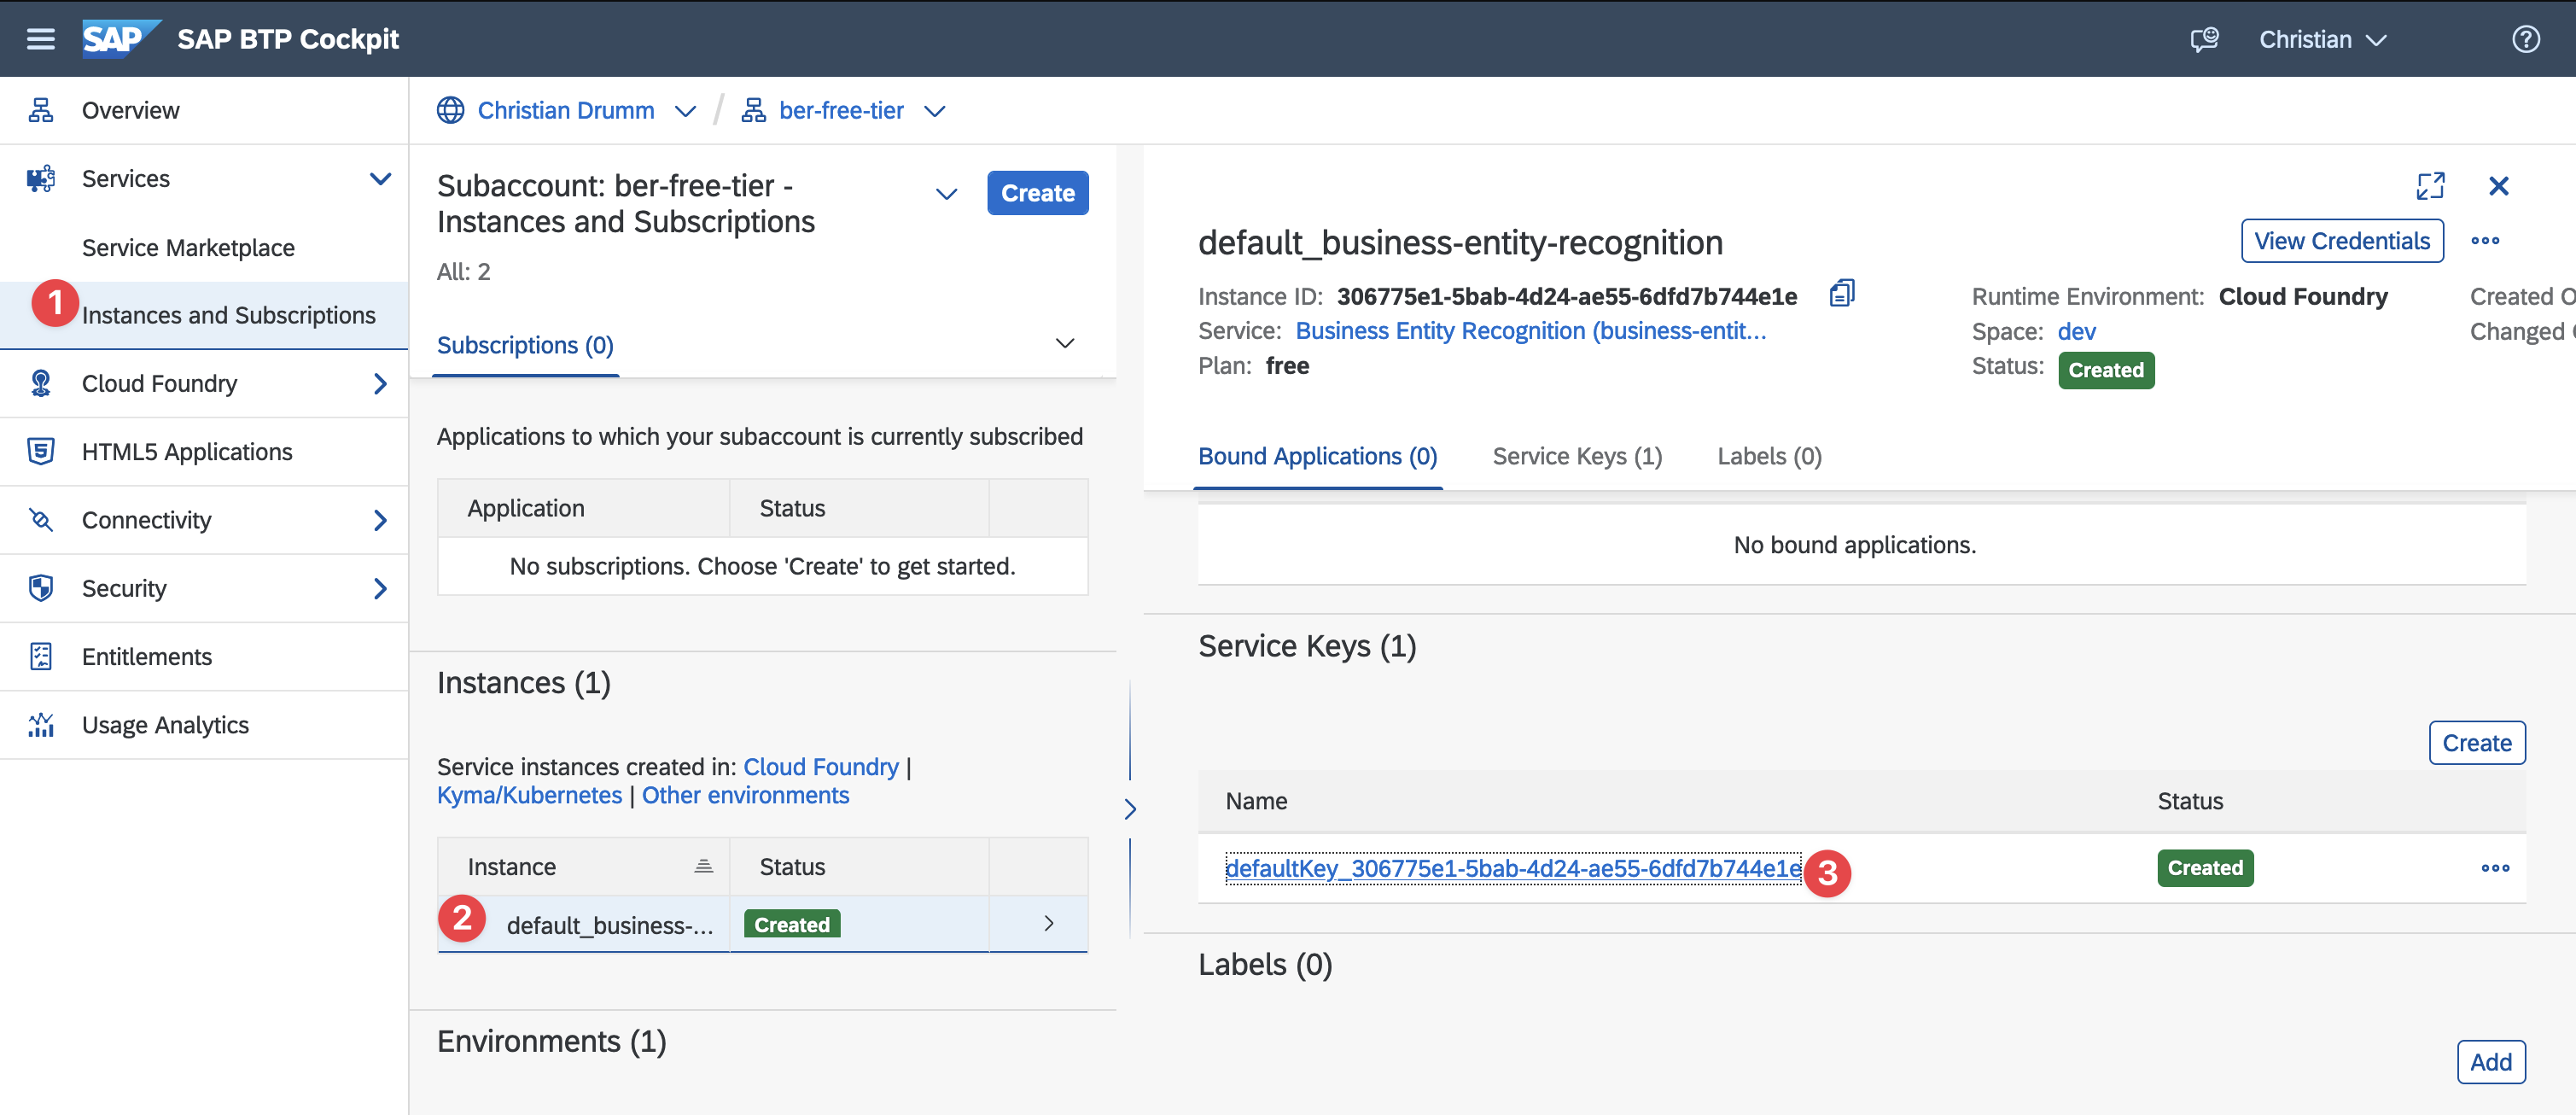2576x1115 pixels.
Task: Open actions menu for defaultKey service key
Action: [x=2495, y=868]
